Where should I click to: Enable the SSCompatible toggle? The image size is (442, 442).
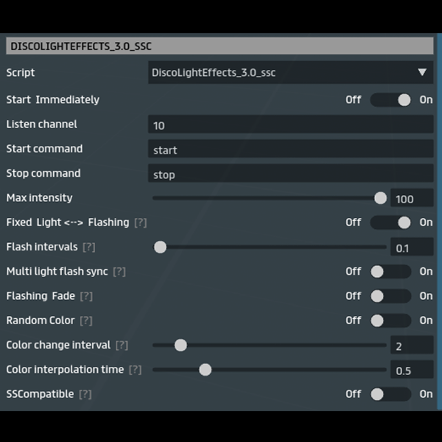tap(390, 394)
